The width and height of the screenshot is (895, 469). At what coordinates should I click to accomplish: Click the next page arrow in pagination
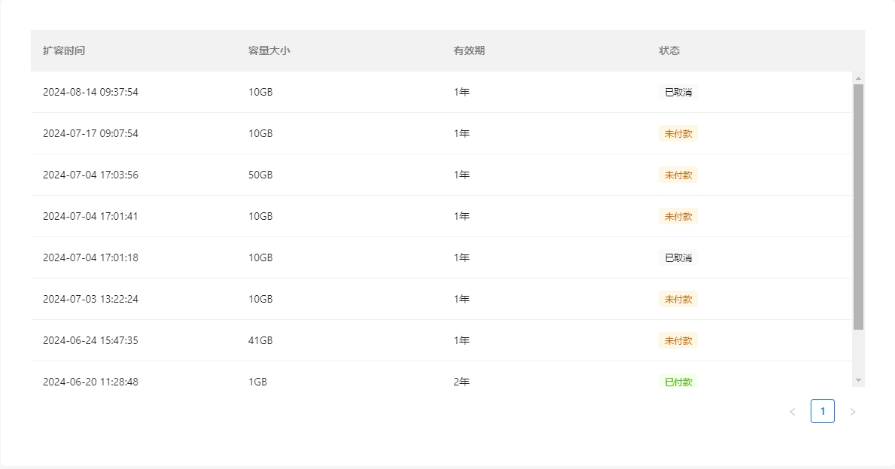(x=852, y=412)
